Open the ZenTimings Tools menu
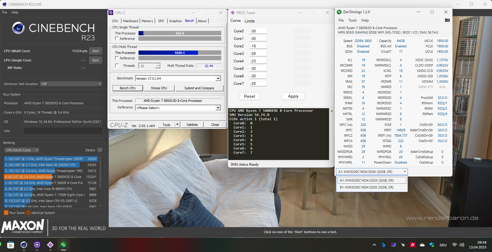Image resolution: width=492 pixels, height=252 pixels. tap(352, 20)
